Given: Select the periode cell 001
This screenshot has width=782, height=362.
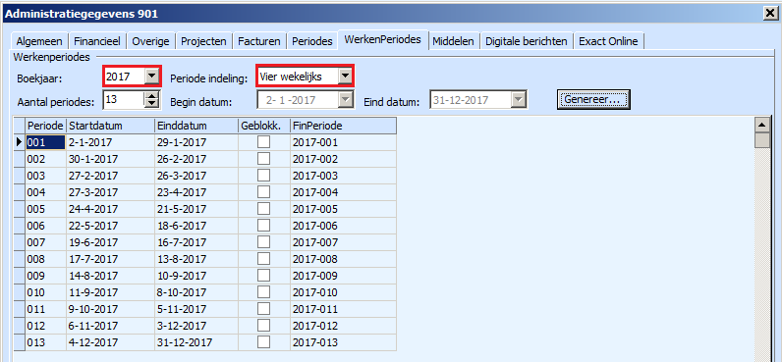Looking at the screenshot, I should point(45,142).
